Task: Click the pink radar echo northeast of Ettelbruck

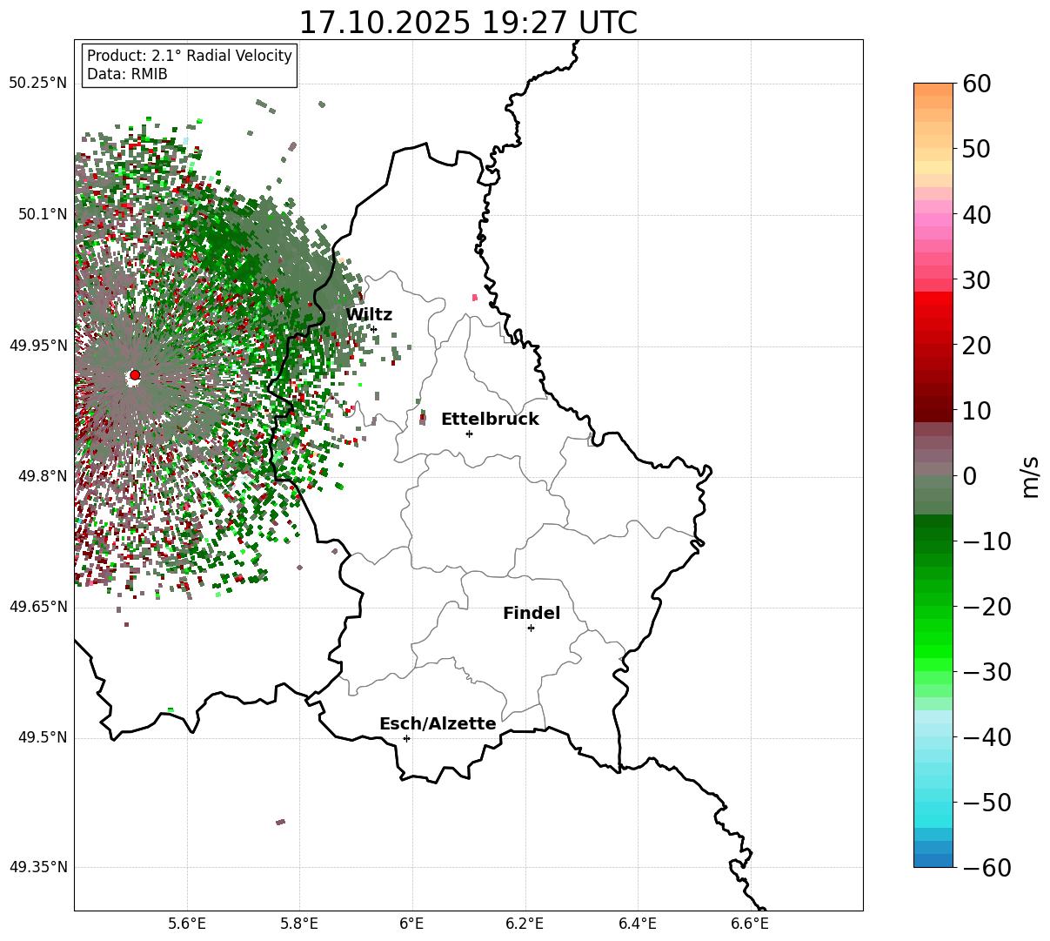Action: coord(474,298)
